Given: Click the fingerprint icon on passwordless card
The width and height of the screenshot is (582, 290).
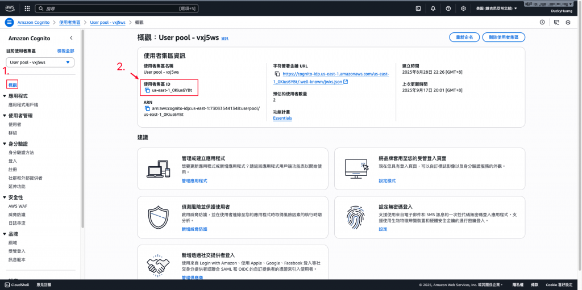Looking at the screenshot, I should tap(356, 217).
